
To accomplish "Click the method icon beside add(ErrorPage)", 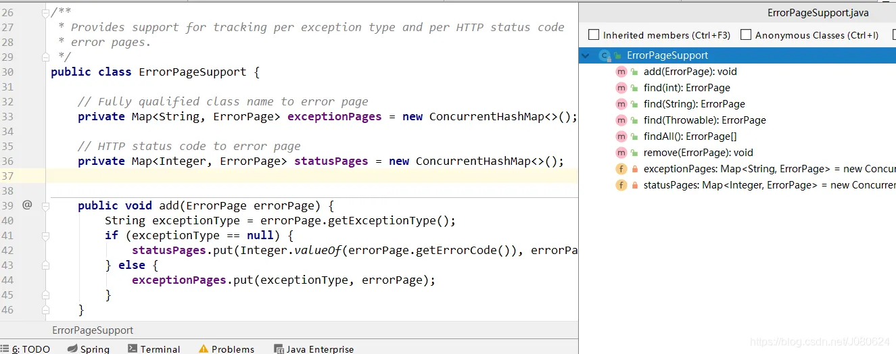I will coord(621,72).
